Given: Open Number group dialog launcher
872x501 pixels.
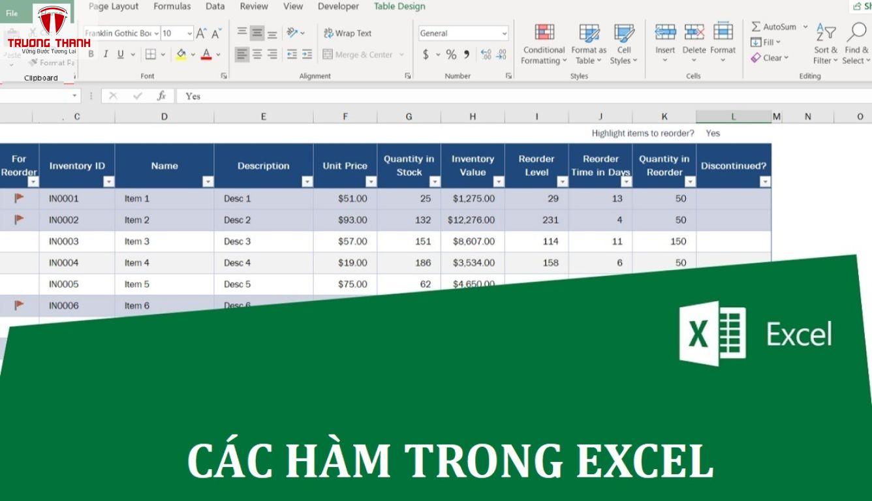Looking at the screenshot, I should click(x=508, y=76).
